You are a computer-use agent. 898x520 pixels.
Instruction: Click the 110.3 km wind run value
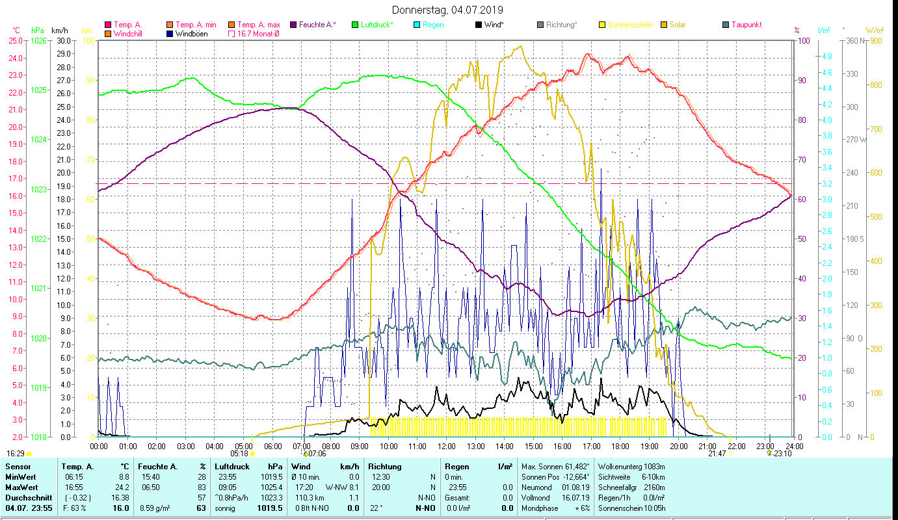coord(308,497)
